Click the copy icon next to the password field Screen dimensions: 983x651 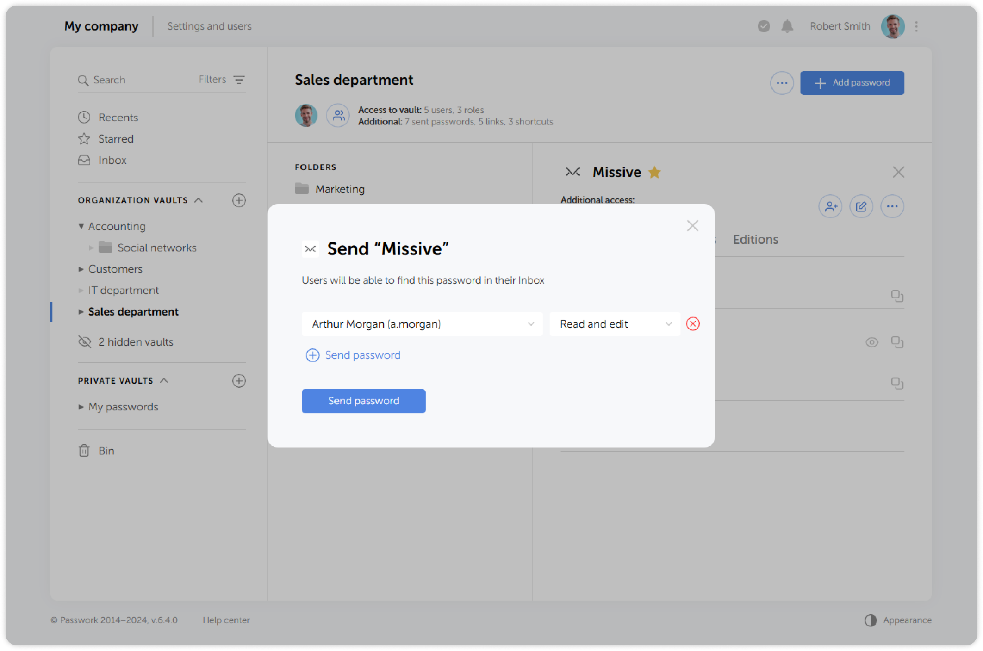click(x=898, y=342)
